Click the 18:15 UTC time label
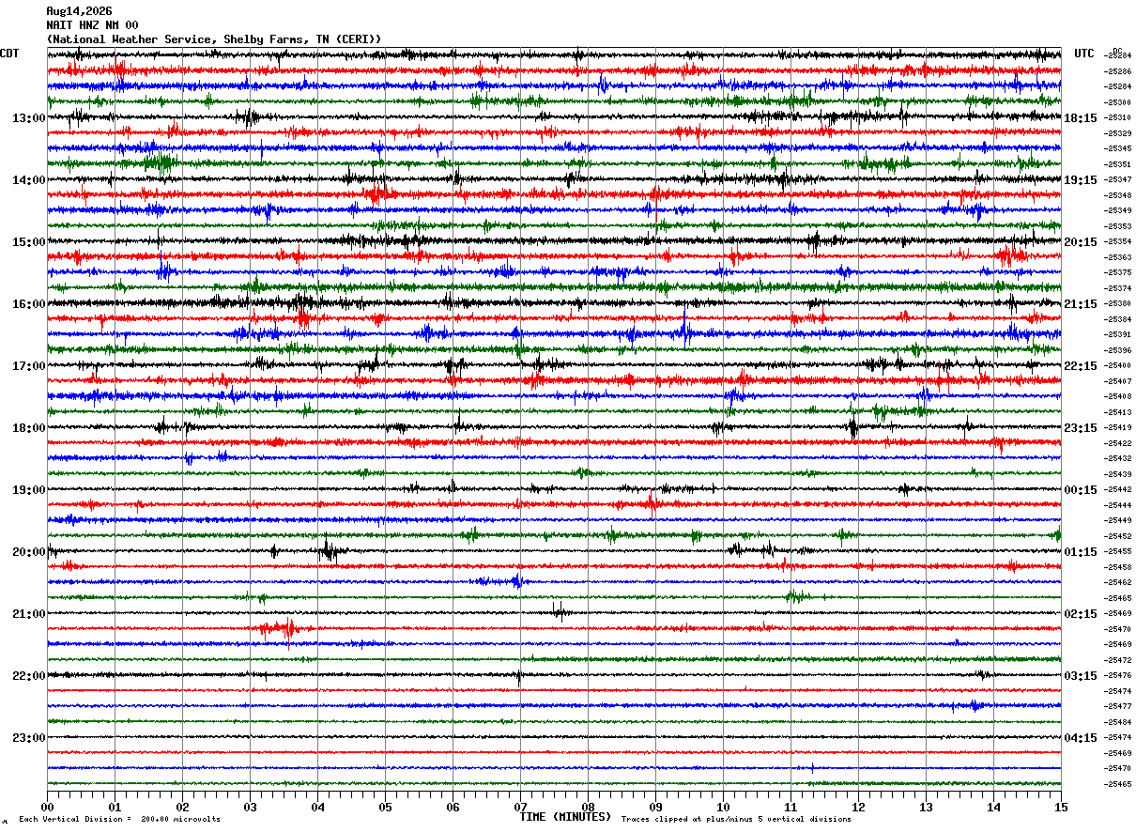 pos(1081,117)
